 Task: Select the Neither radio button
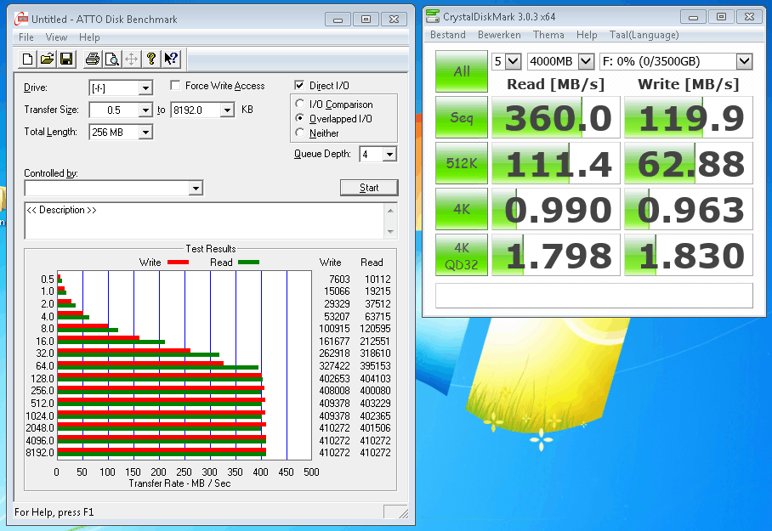(x=299, y=133)
